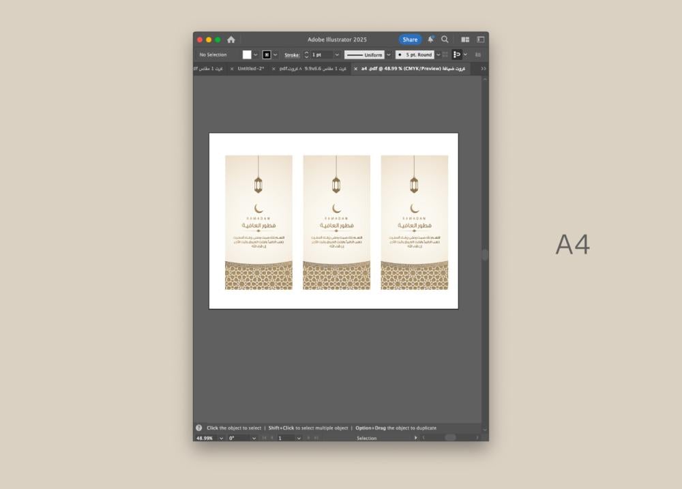This screenshot has width=682, height=489.
Task: Click the align options icon in control bar
Action: pyautogui.click(x=457, y=55)
